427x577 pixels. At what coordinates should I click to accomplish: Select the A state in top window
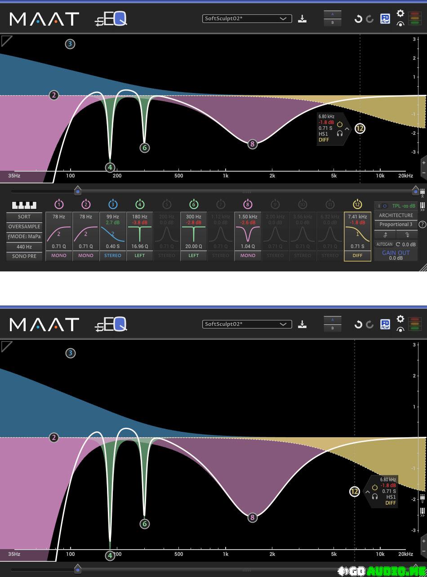[x=333, y=15]
